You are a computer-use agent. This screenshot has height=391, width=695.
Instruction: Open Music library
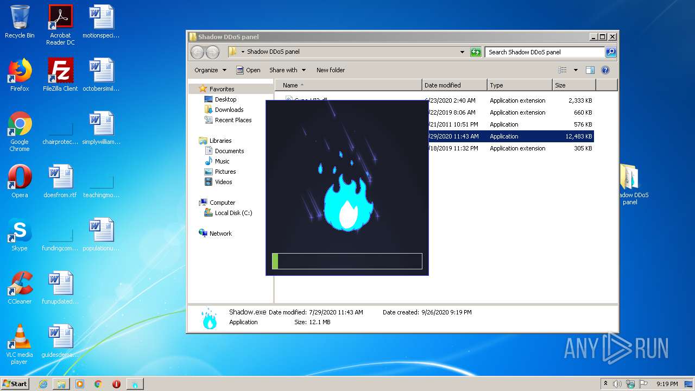pyautogui.click(x=222, y=161)
